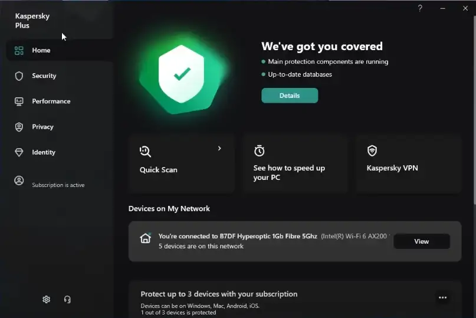The width and height of the screenshot is (476, 318).
Task: Click the Kaspersky VPN shield icon
Action: [372, 151]
